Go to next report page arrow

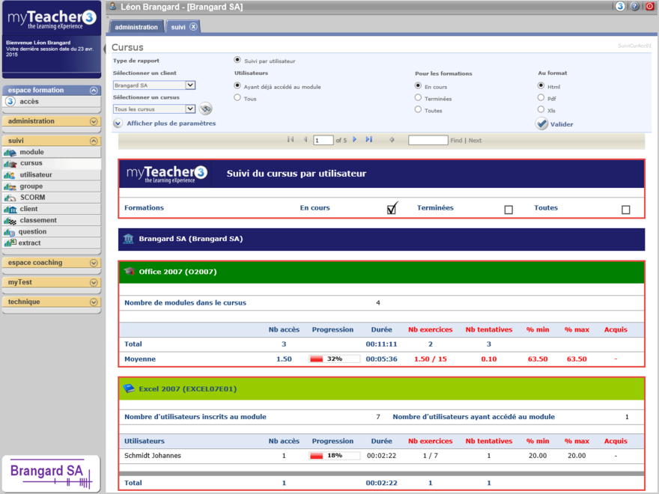(x=355, y=140)
